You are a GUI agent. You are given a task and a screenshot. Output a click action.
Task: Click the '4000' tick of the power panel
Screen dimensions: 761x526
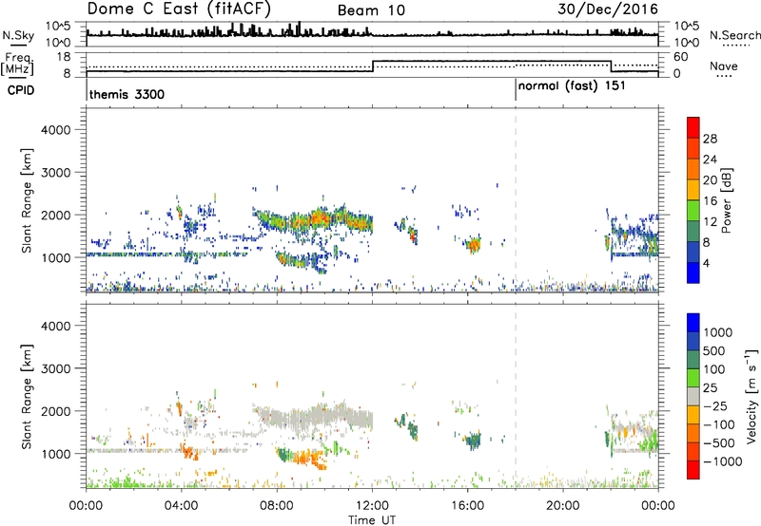click(56, 130)
